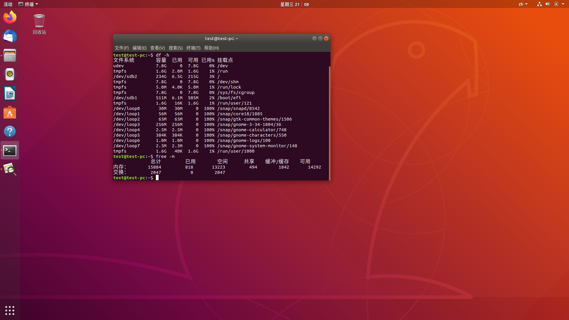Click the /dev/loop7 row

205,146
